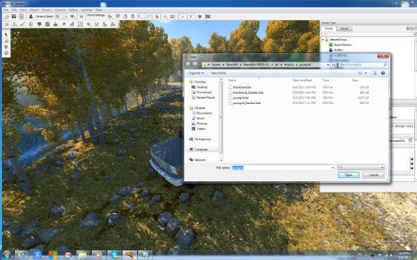
Task: Open the Lighting menu
Action: [87, 10]
